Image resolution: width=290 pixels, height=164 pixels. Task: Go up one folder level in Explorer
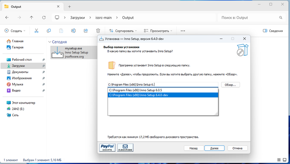click(31, 18)
